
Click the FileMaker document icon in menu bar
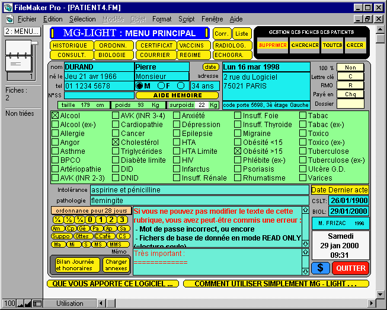click(9, 19)
